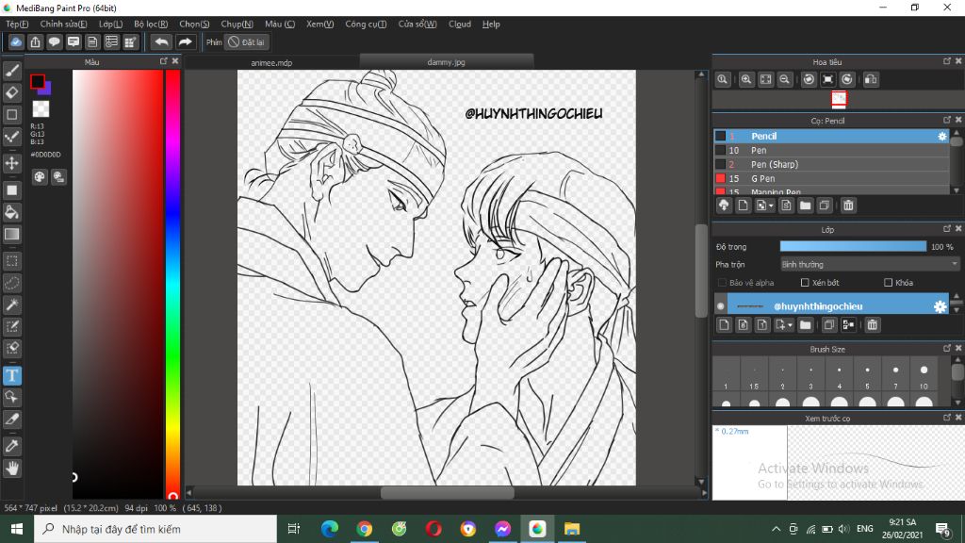The height and width of the screenshot is (543, 965).
Task: Expand the add-layer dropdown arrow in Lớp panel
Action: tap(791, 325)
